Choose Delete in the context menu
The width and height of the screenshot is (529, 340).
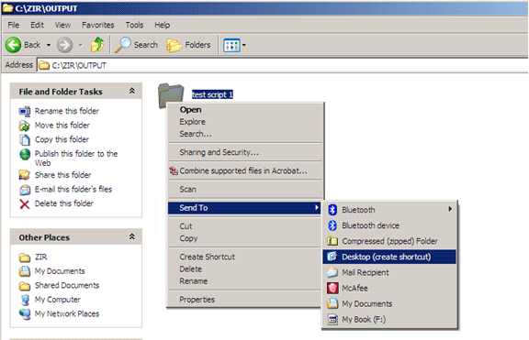(244, 269)
